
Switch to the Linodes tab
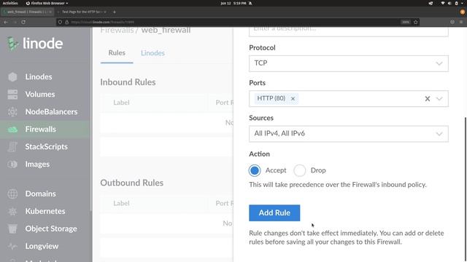[153, 53]
